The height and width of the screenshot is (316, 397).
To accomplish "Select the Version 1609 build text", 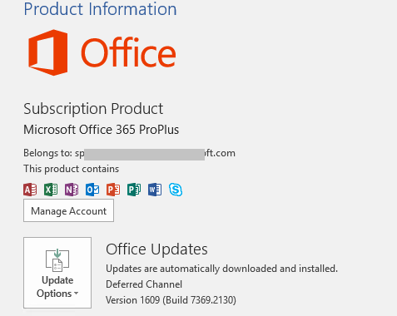I will point(171,300).
